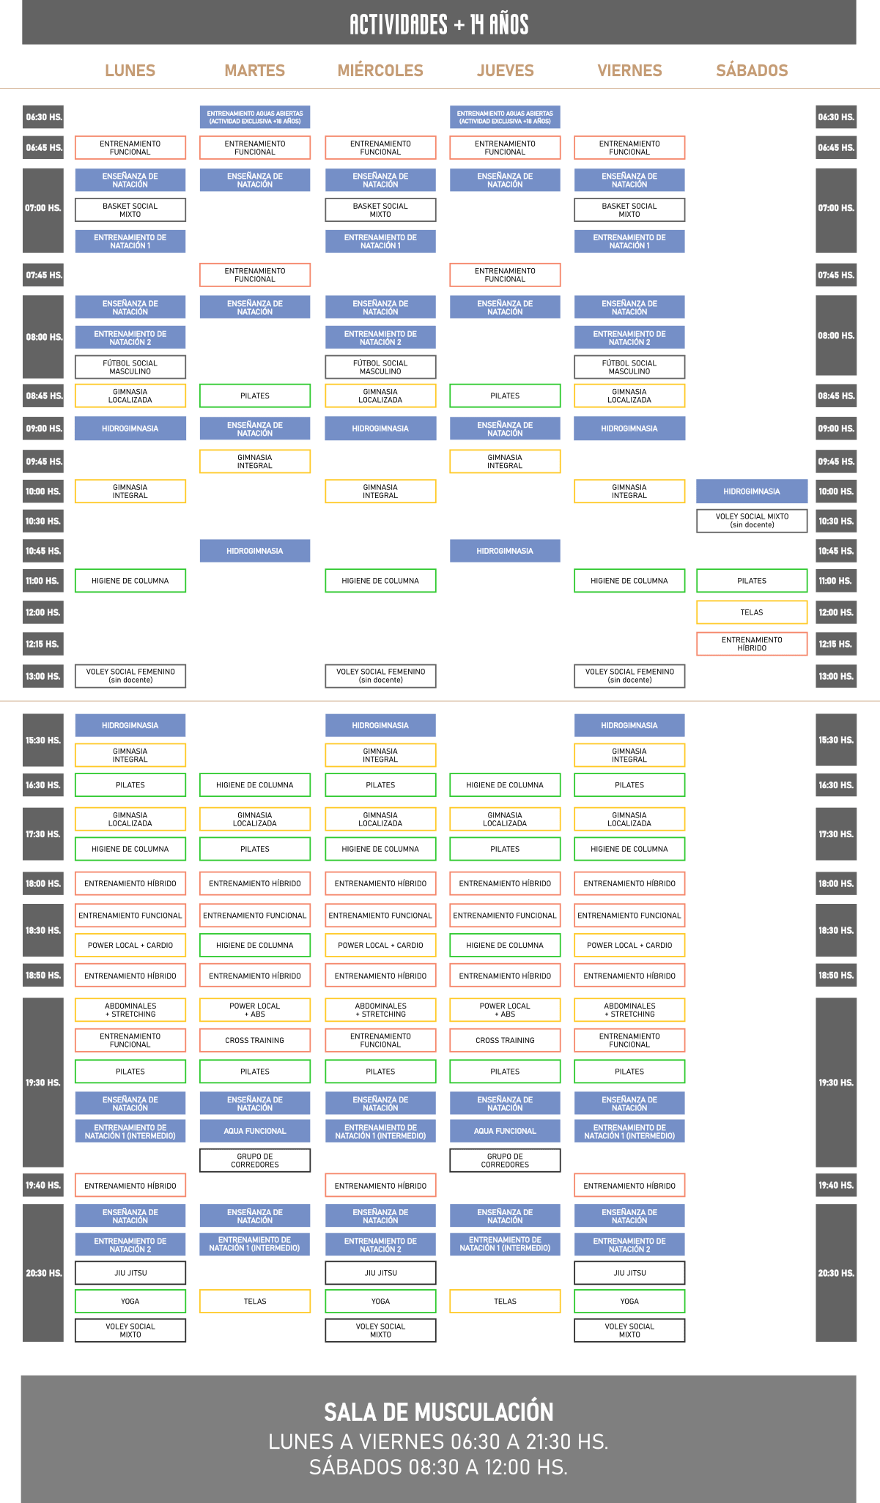Select Thursday's Cross Training class
Image resolution: width=880 pixels, height=1503 pixels.
tap(505, 1040)
